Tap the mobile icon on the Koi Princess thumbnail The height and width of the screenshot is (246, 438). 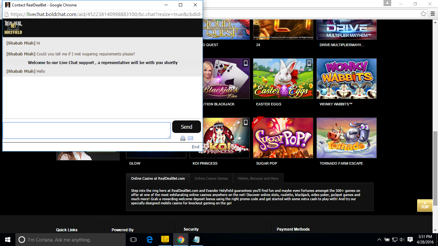click(246, 122)
